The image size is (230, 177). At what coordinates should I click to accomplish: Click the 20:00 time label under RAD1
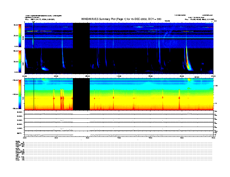182,76
